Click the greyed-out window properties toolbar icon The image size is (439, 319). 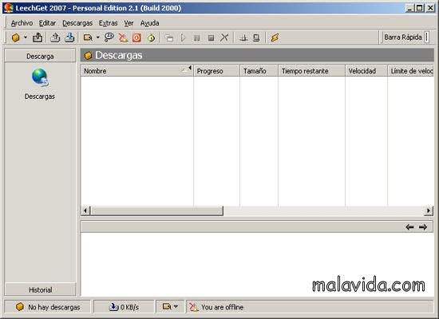[169, 37]
